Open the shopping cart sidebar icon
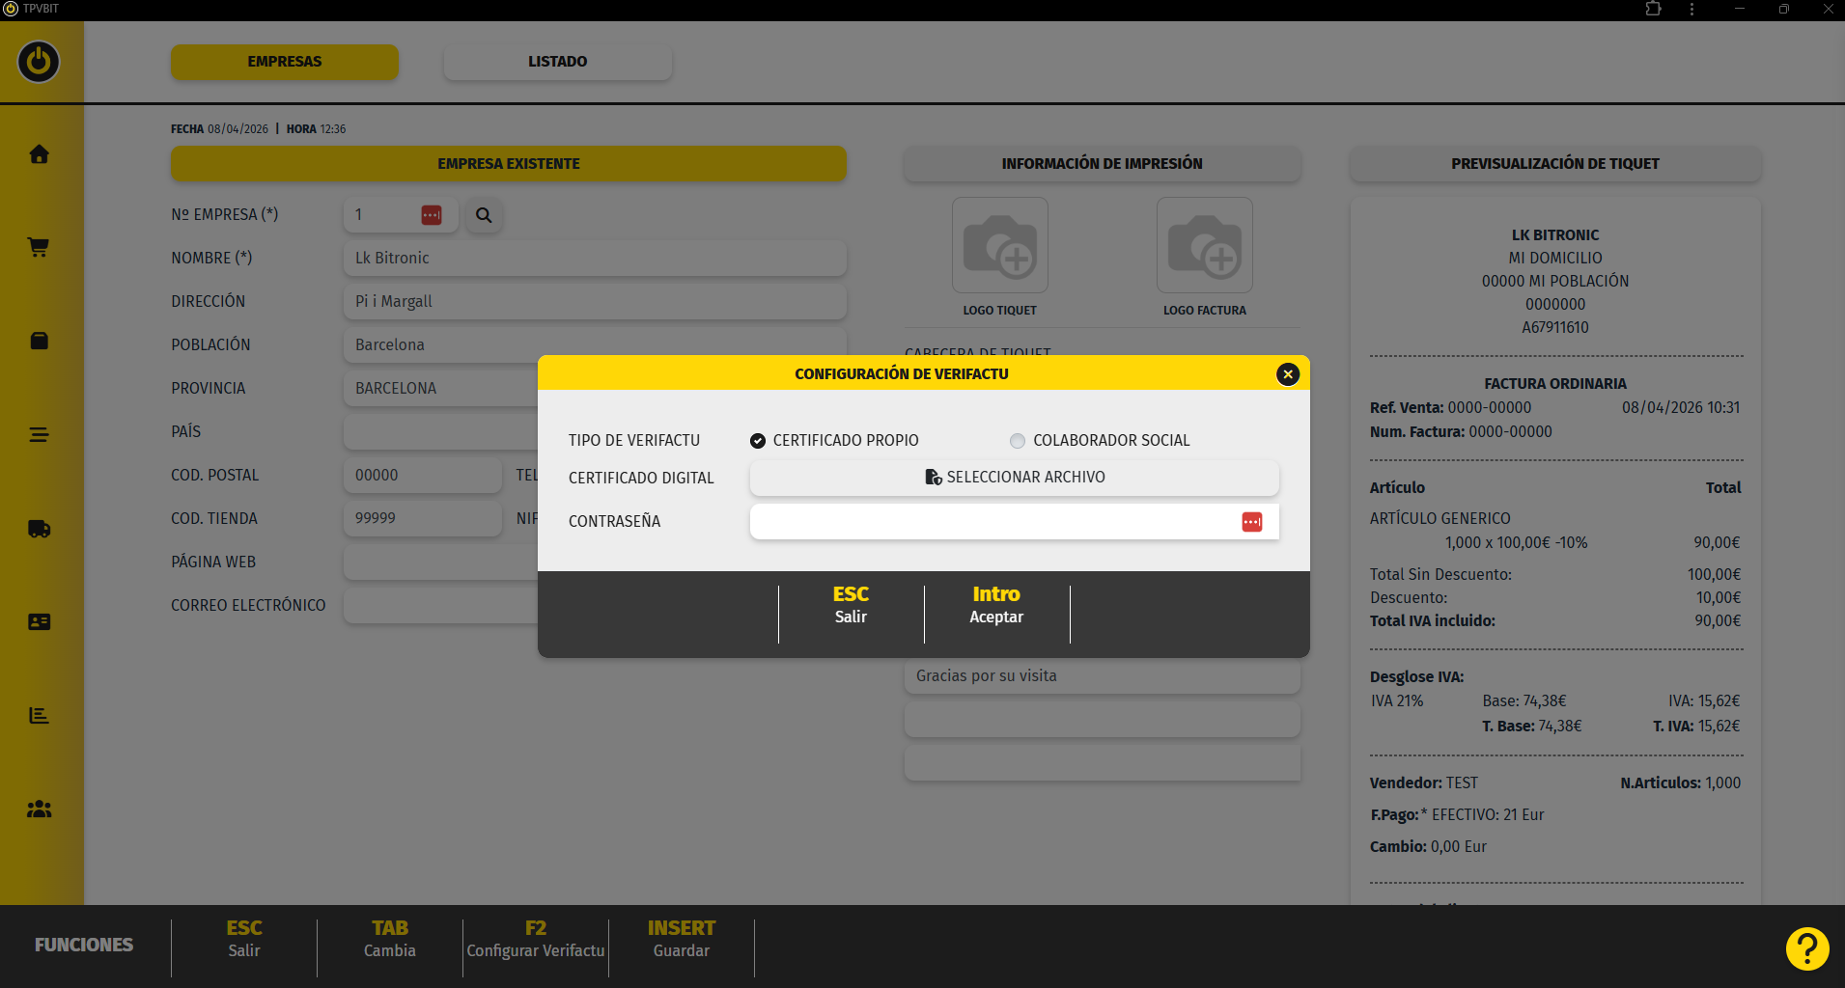Image resolution: width=1845 pixels, height=988 pixels. tap(39, 247)
